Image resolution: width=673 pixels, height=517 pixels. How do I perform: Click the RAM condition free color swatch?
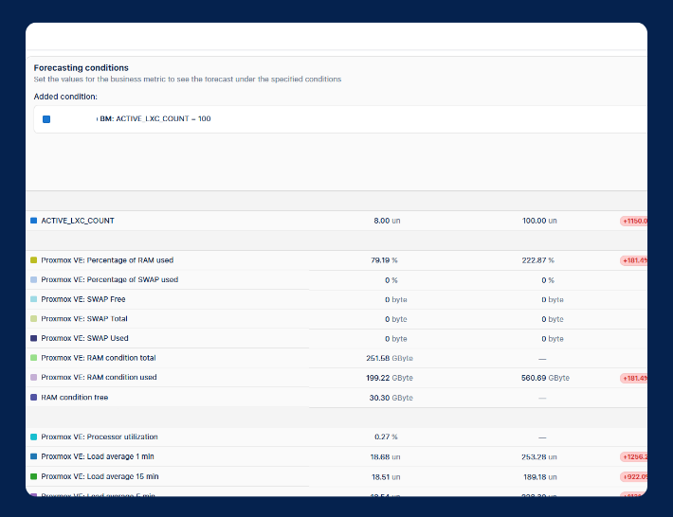coord(33,398)
